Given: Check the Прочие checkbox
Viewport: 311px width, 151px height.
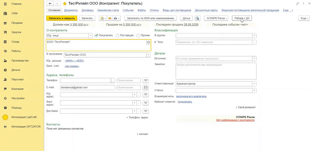Looking at the screenshot, I should [x=138, y=35].
